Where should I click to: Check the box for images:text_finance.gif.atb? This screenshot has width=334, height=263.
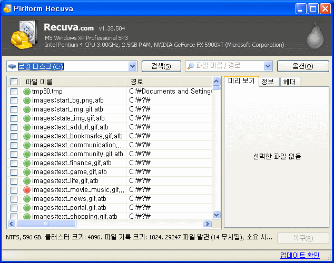tap(14, 163)
